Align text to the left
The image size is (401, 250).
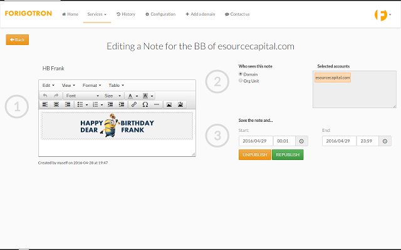[x=45, y=104]
